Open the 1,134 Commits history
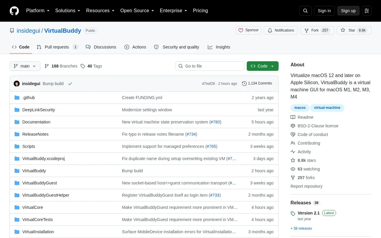 [x=257, y=84]
